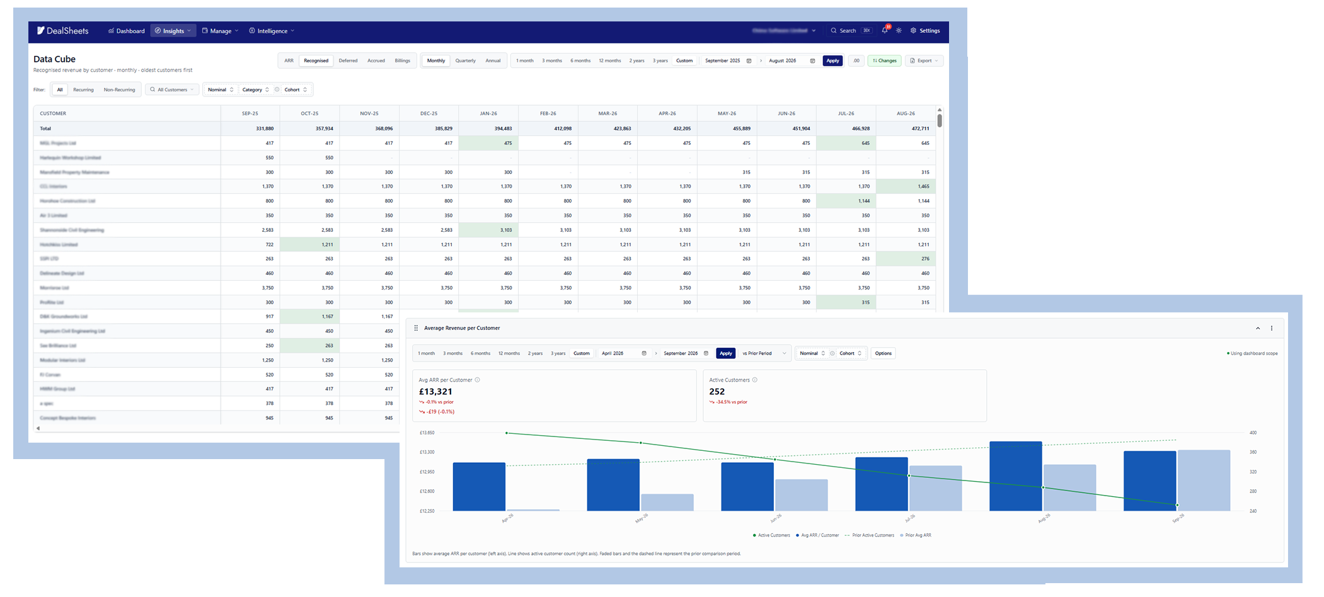The width and height of the screenshot is (1324, 597).
Task: Open the three-dot menu of Average Revenue panel
Action: tap(1272, 328)
